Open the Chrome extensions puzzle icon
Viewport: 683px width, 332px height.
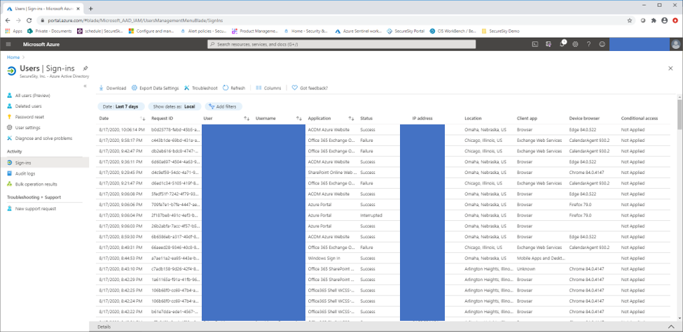point(654,20)
